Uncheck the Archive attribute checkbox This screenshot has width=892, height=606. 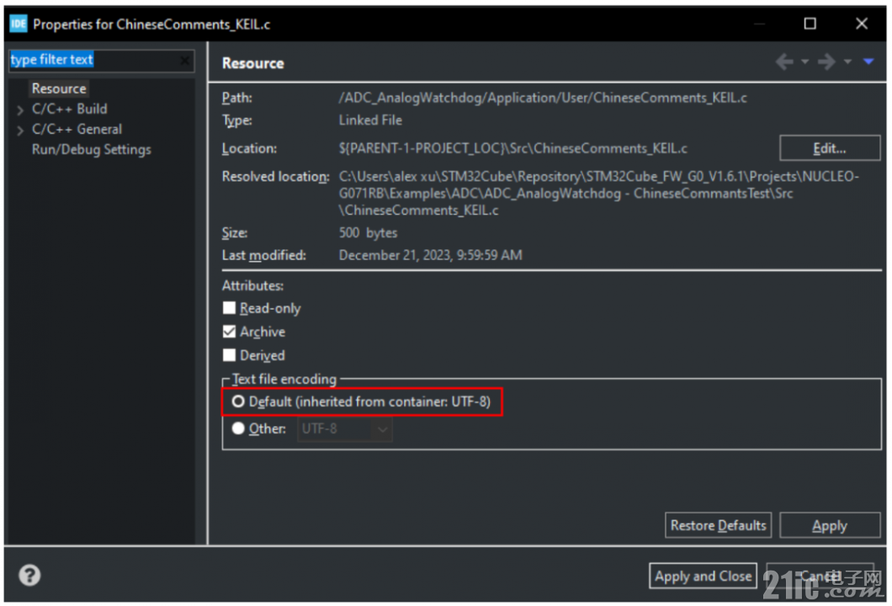[x=229, y=331]
